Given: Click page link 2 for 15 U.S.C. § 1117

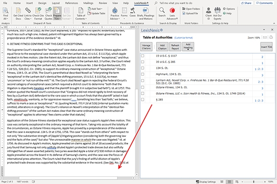Looking at the screenshot, I should coord(262,57).
